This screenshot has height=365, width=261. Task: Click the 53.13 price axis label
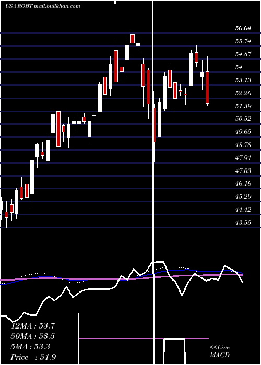tap(243, 80)
